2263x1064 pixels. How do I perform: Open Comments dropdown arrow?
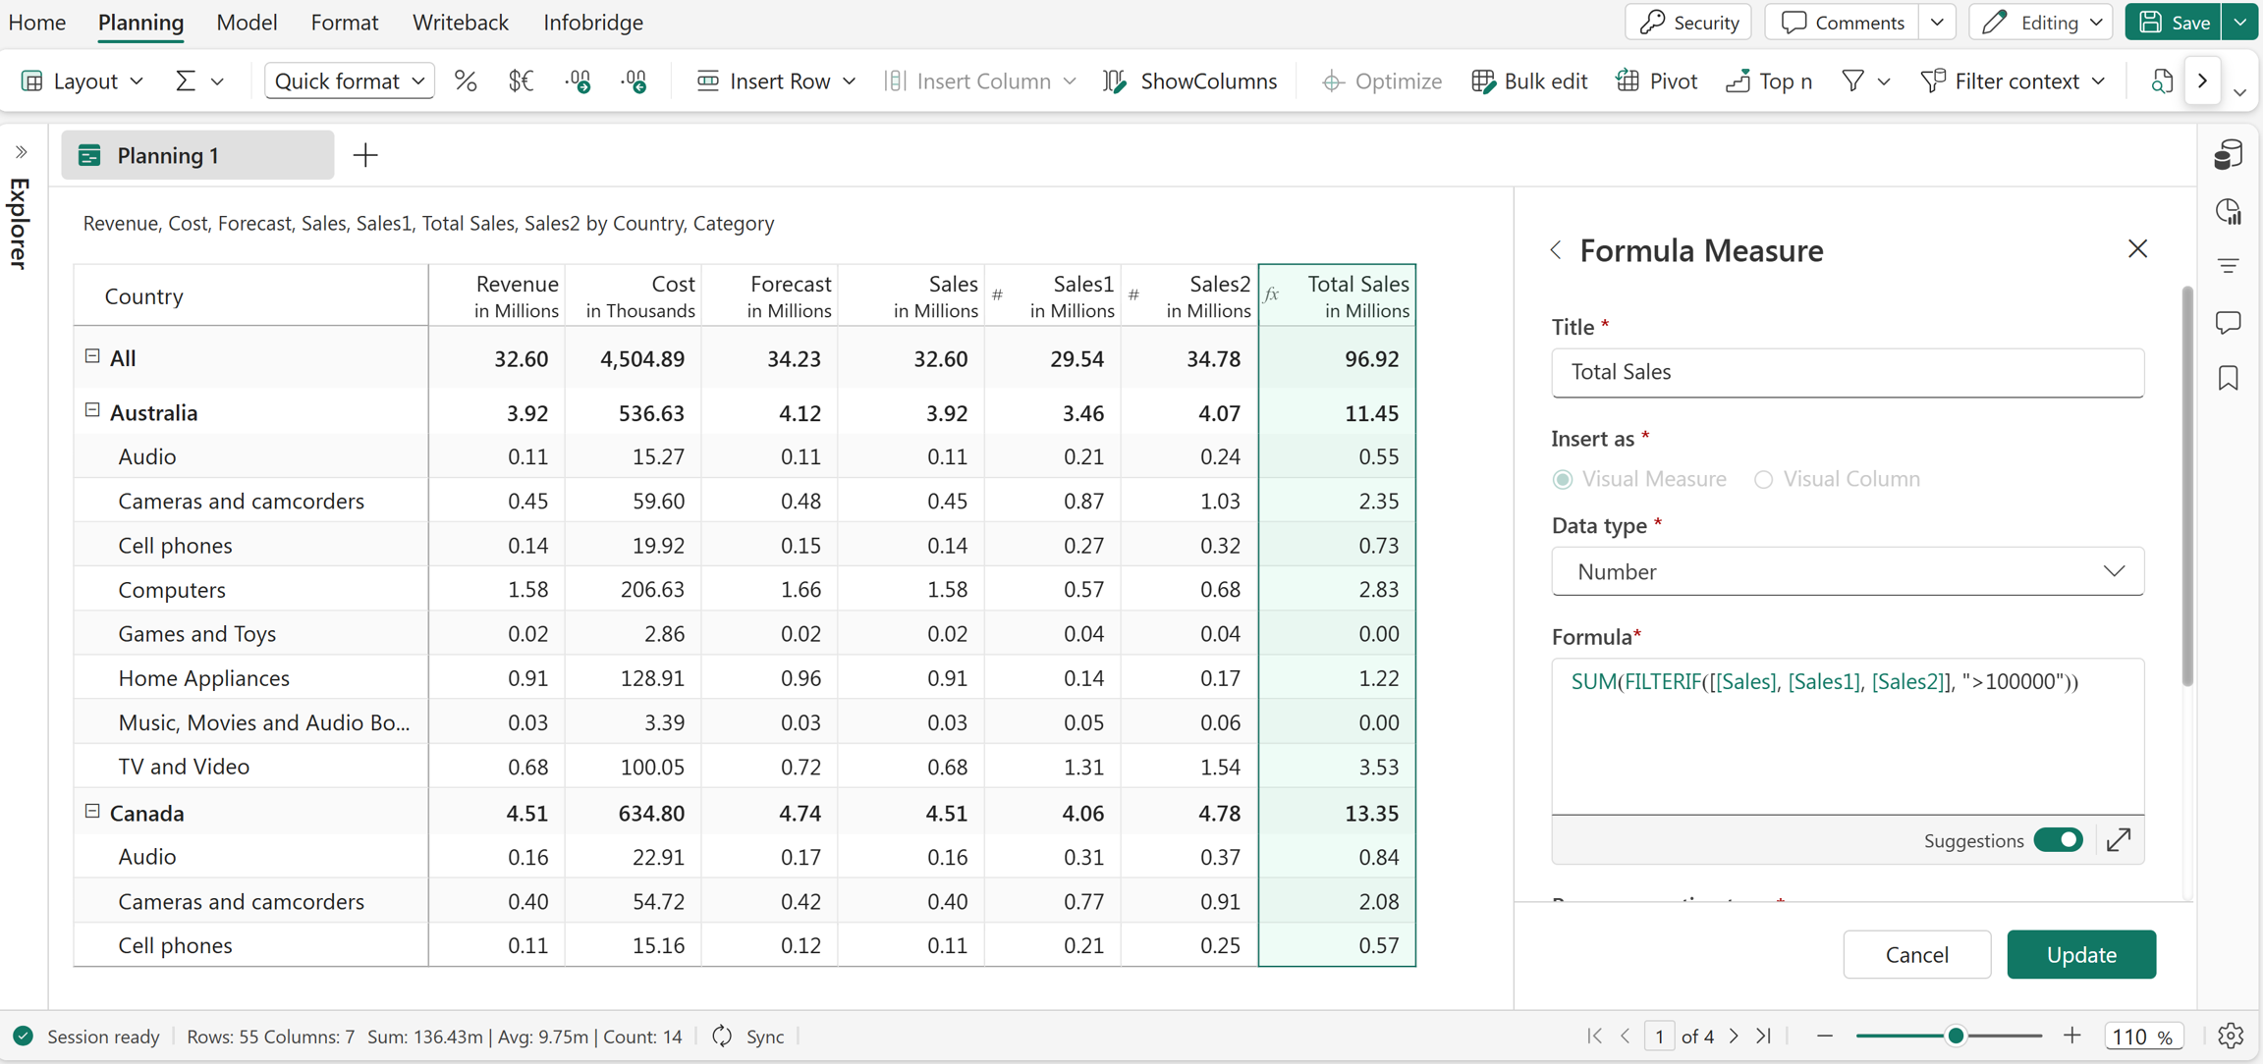(x=1937, y=22)
